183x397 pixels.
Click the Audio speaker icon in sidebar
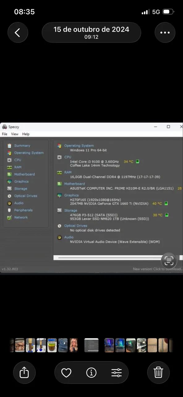point(9,203)
